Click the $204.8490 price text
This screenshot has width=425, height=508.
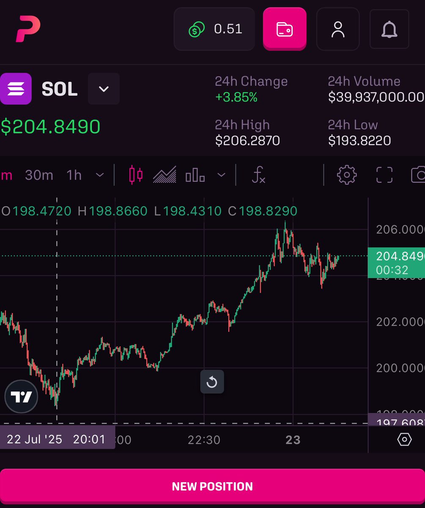pyautogui.click(x=50, y=127)
